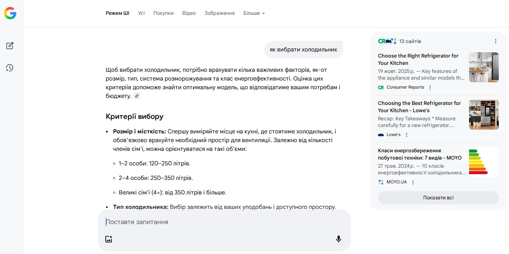Image resolution: width=509 pixels, height=254 pixels.
Task: Open 'Класи енергозбереження побутової техніки' MOYO link
Action: [420, 154]
